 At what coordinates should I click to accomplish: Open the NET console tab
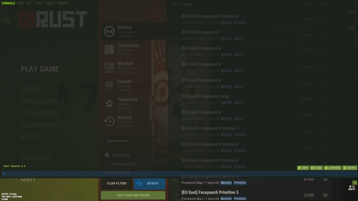[x=29, y=3]
